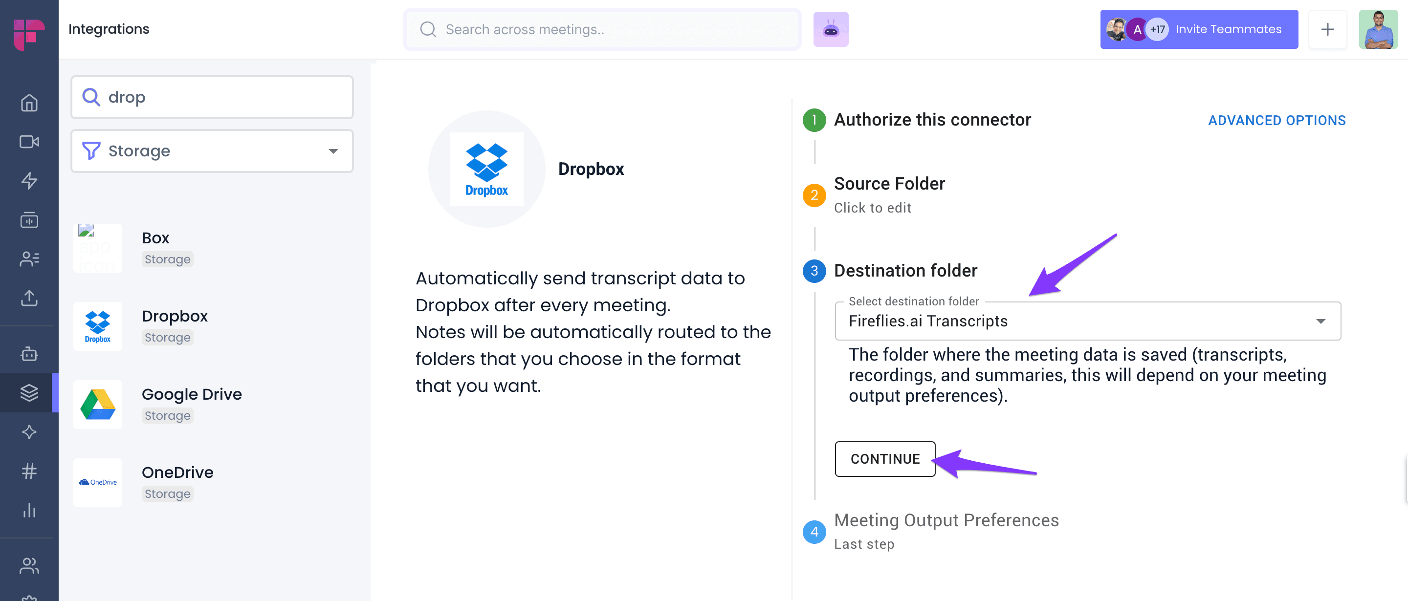The width and height of the screenshot is (1408, 601).
Task: Open the video camera meetings icon
Action: [x=29, y=142]
